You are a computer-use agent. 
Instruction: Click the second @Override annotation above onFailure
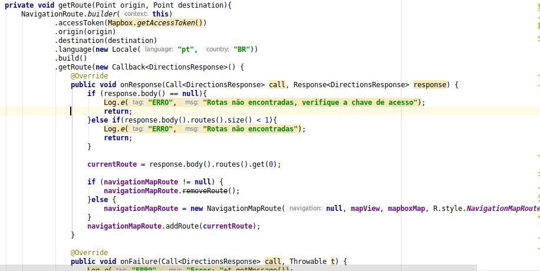click(89, 252)
